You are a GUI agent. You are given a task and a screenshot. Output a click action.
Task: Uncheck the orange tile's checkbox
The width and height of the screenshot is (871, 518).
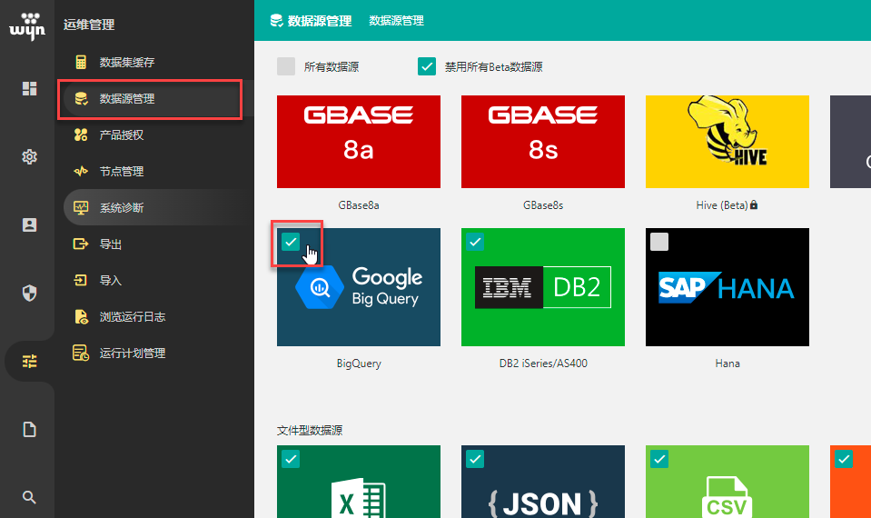(844, 459)
